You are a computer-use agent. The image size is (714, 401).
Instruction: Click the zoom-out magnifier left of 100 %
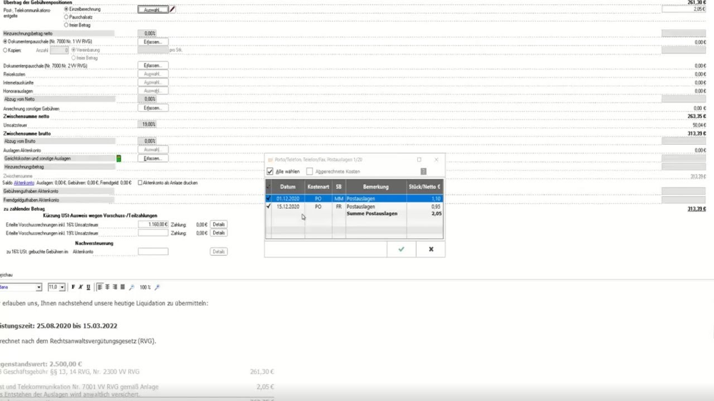(x=132, y=287)
